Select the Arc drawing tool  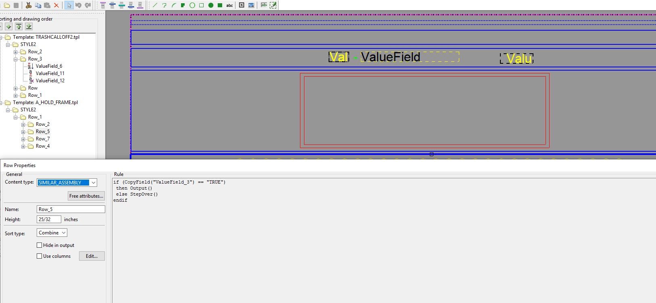point(174,5)
